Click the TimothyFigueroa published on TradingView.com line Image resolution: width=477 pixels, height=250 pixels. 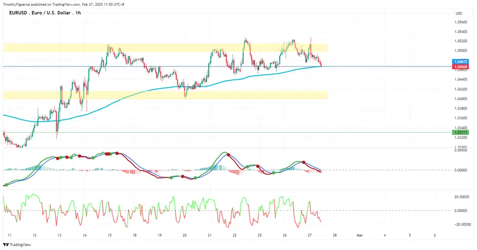coord(64,4)
